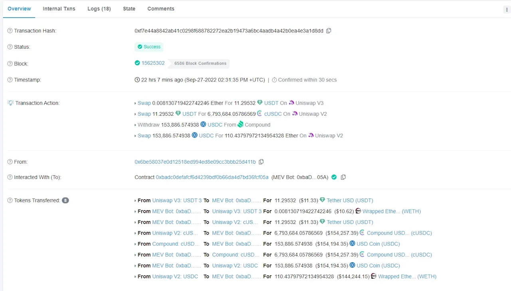Click the 8 count badge beside Tokens Transferred

point(65,200)
